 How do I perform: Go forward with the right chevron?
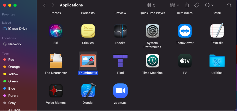[53, 5]
